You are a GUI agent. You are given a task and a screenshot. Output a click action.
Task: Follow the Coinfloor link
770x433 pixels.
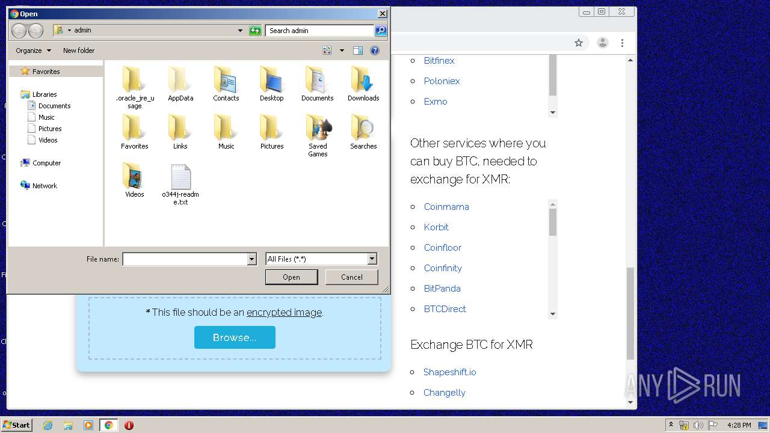point(443,248)
